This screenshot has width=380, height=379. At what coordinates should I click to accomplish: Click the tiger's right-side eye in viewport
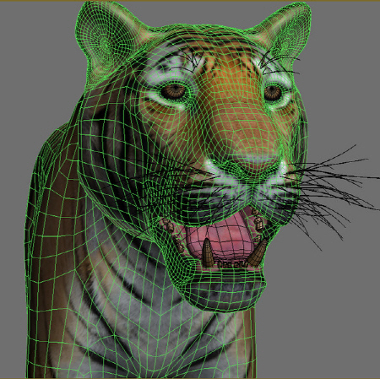pyautogui.click(x=273, y=93)
